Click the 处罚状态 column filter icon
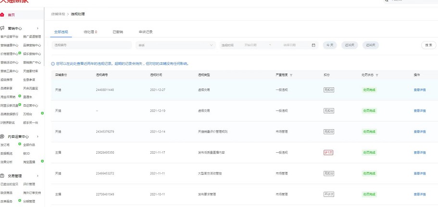The width and height of the screenshot is (438, 207). pos(377,75)
